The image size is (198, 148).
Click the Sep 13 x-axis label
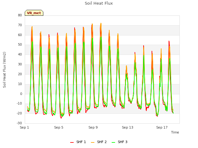pyautogui.click(x=127, y=127)
